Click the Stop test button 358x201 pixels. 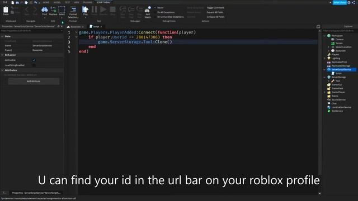pyautogui.click(x=112, y=9)
